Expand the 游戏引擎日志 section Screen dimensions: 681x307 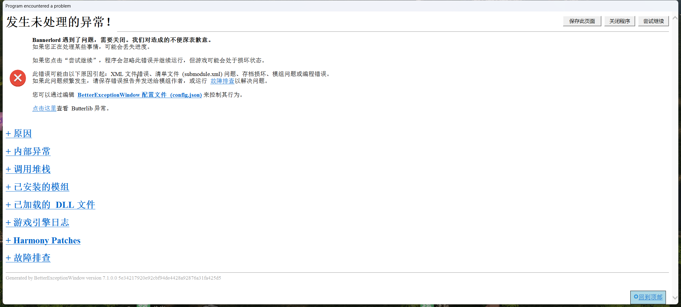point(37,223)
